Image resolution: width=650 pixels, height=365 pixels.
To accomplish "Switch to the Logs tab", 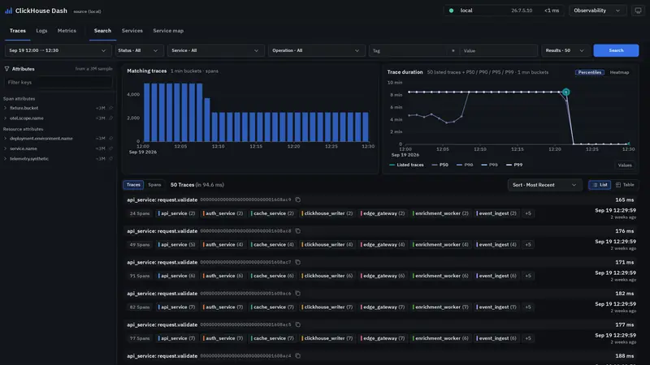I will point(41,31).
